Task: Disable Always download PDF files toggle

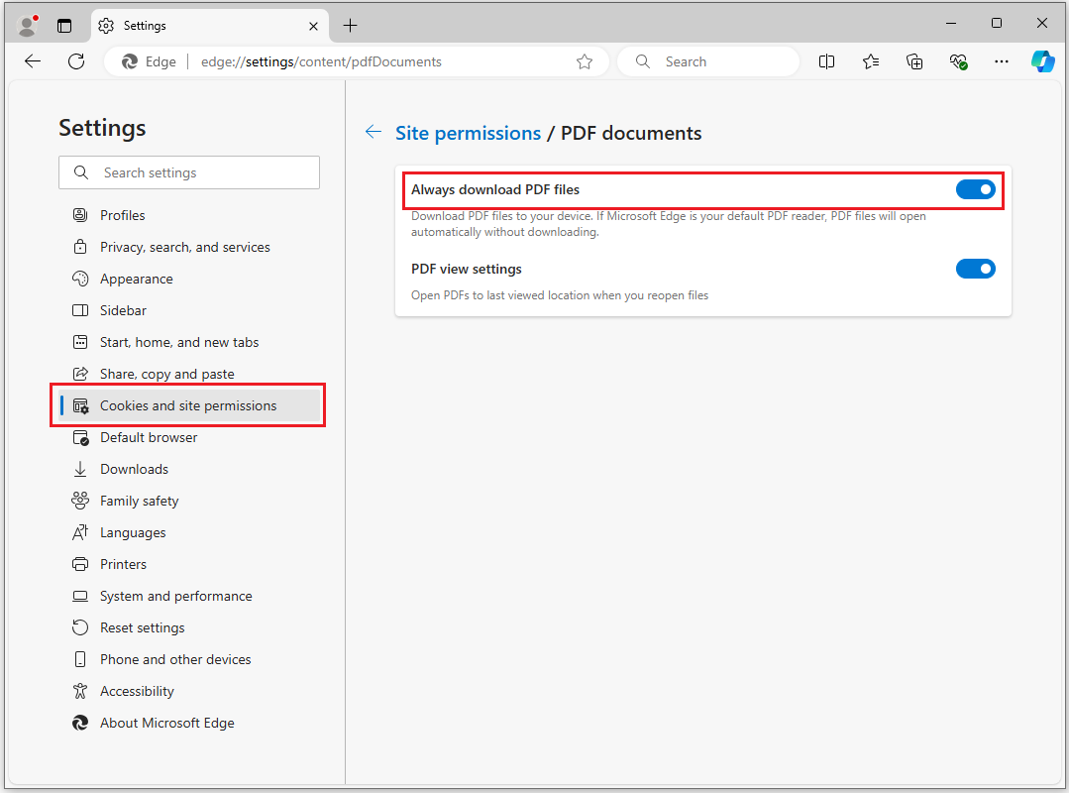Action: pyautogui.click(x=975, y=189)
